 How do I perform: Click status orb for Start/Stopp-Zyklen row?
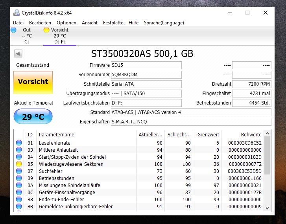19,157
